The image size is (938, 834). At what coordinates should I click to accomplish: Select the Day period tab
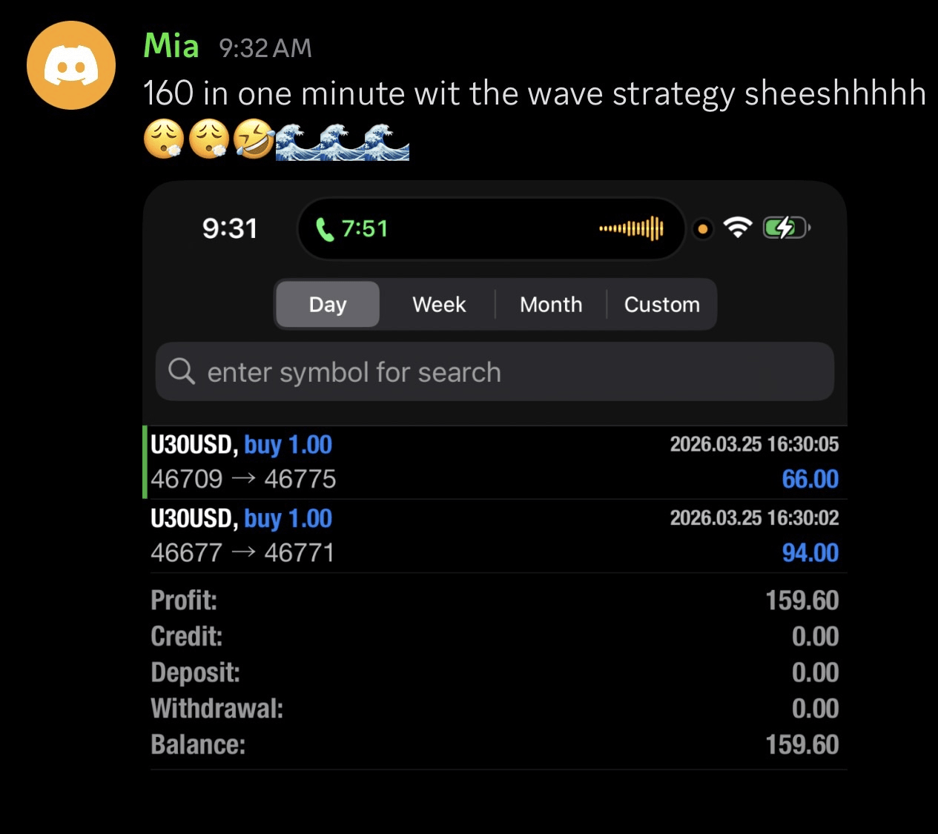click(328, 305)
